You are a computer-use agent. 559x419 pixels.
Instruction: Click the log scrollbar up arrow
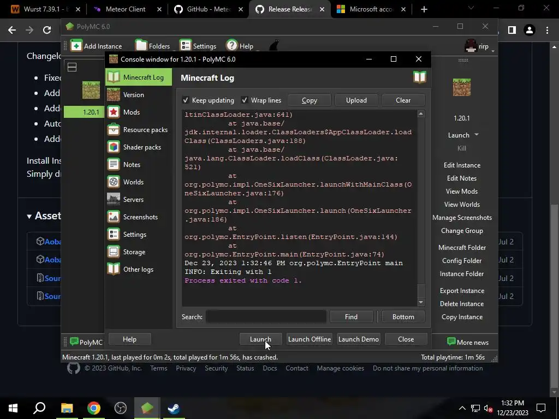[x=421, y=114]
